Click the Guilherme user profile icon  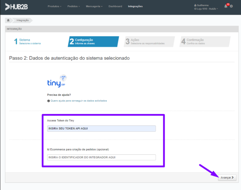pyautogui.click(x=195, y=5)
